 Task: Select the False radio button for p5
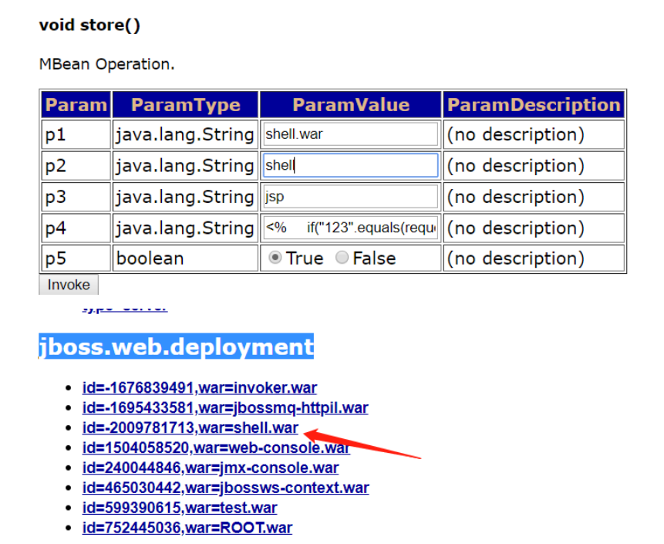(342, 257)
